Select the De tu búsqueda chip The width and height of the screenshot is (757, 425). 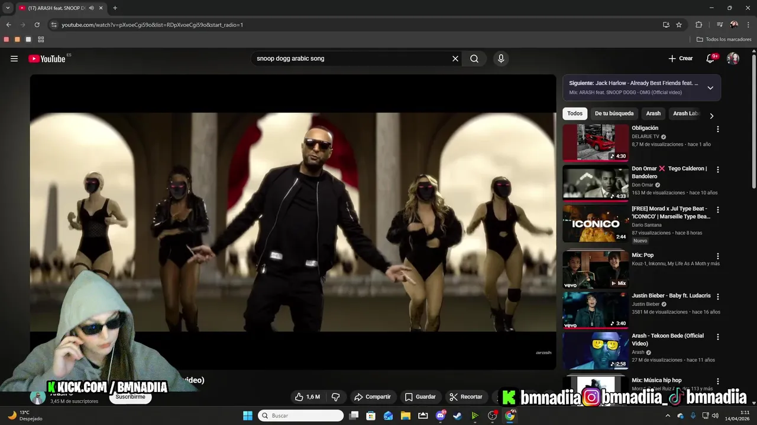coord(614,113)
